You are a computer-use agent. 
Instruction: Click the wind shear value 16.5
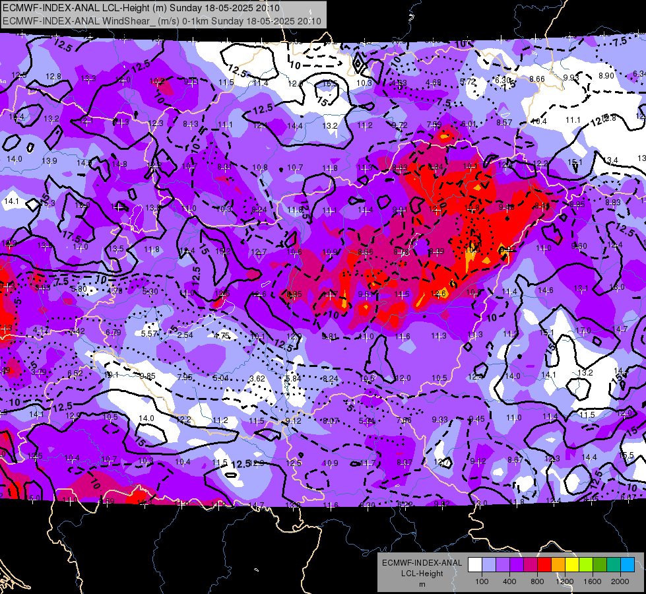coord(329,83)
